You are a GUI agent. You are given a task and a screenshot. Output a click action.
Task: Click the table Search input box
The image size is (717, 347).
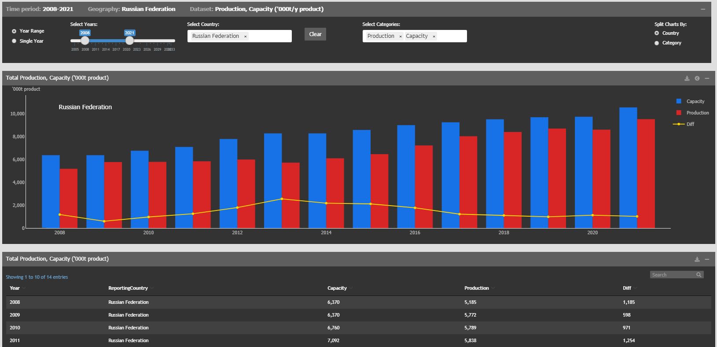673,275
